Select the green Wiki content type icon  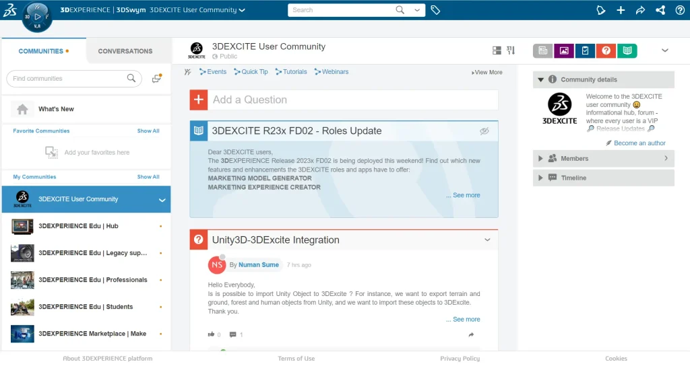point(627,51)
